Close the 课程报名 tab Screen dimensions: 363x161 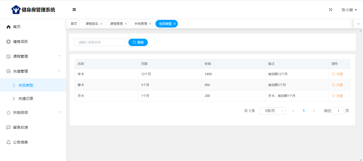coord(101,24)
